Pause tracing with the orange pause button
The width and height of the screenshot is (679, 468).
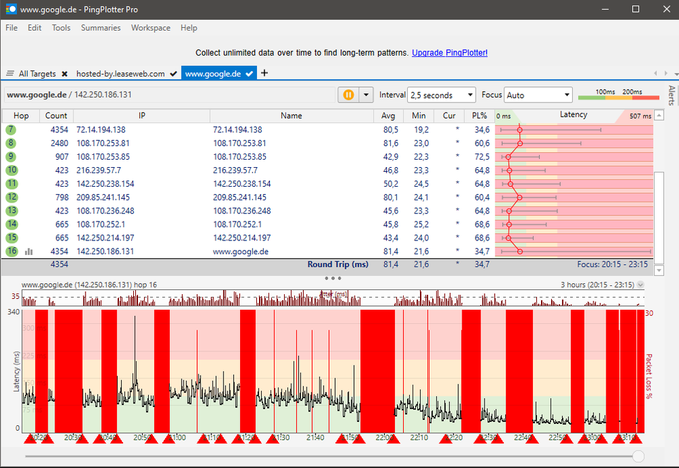click(348, 95)
